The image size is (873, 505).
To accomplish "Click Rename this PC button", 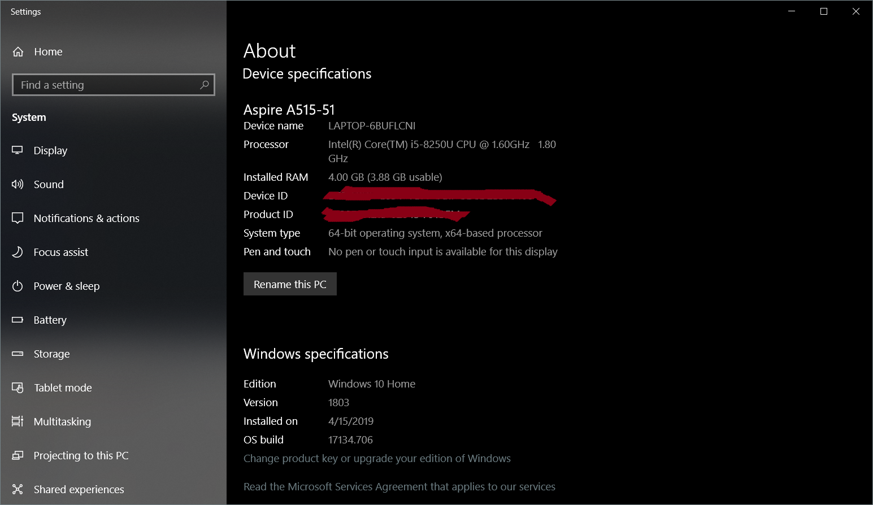I will pyautogui.click(x=290, y=284).
